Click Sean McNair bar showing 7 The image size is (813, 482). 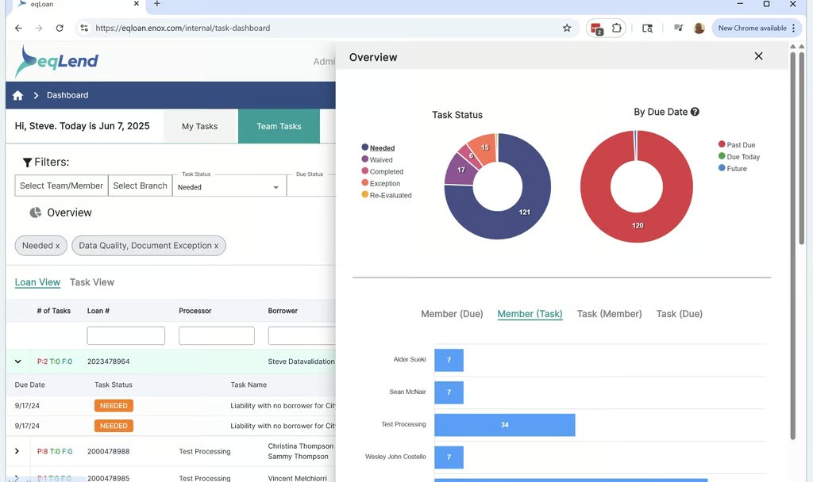coord(449,392)
